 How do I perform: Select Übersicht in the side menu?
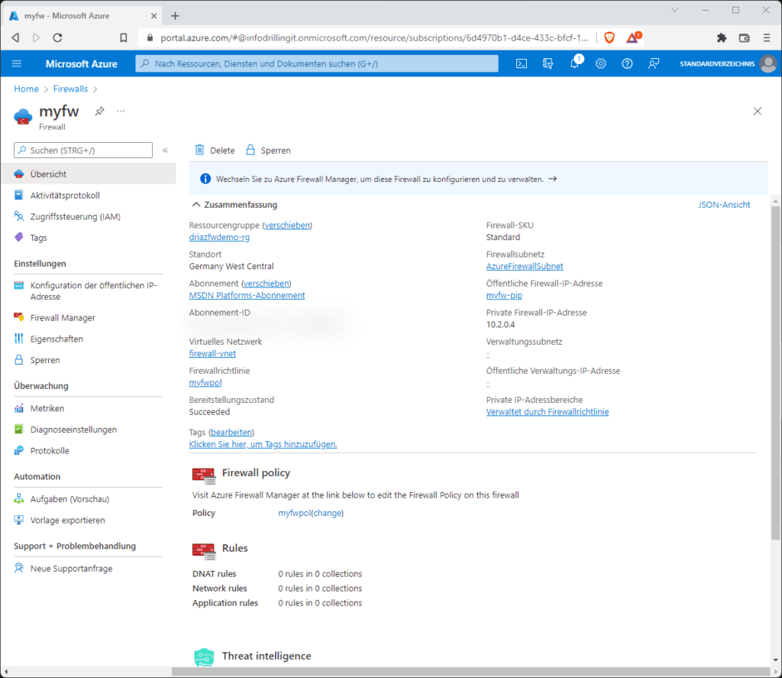(x=88, y=174)
